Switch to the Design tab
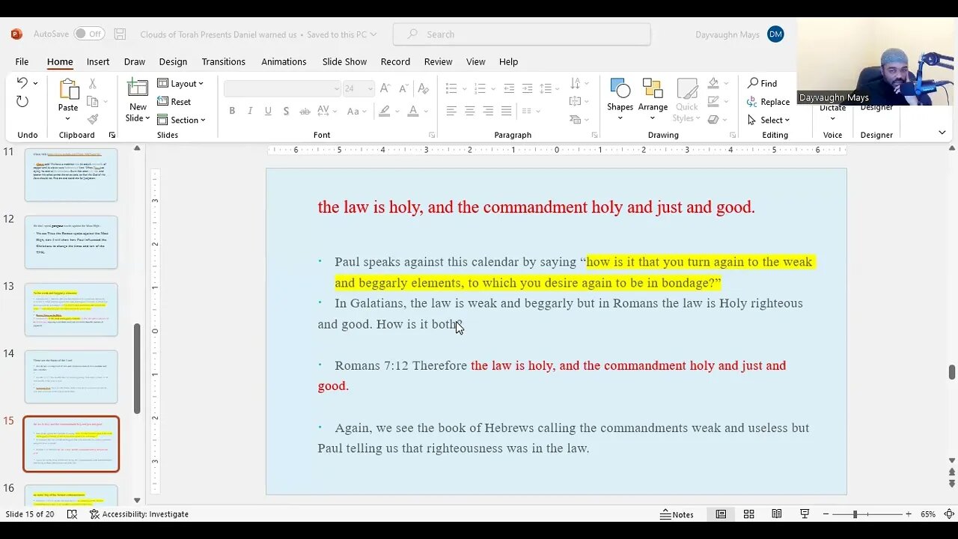 (173, 61)
